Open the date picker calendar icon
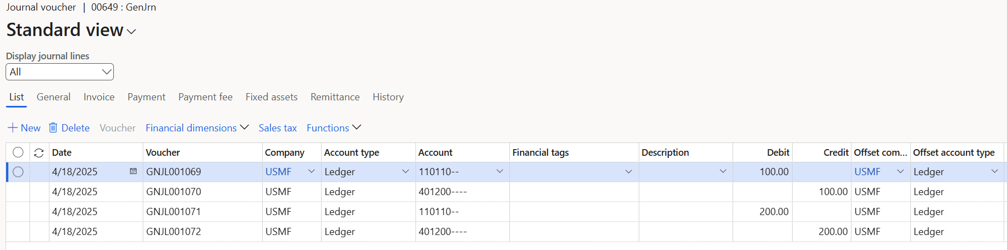1007x250 pixels. pyautogui.click(x=133, y=171)
